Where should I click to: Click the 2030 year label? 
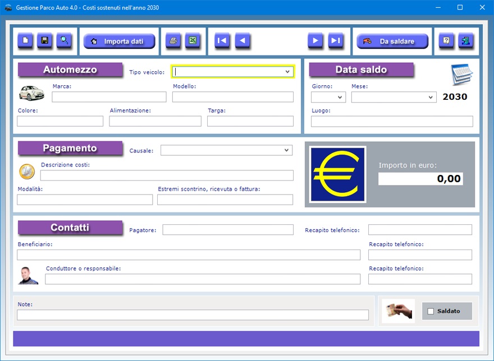[455, 96]
